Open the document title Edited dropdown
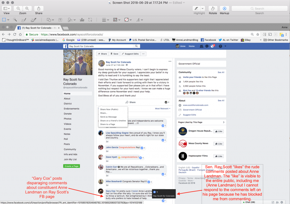 [179, 3]
